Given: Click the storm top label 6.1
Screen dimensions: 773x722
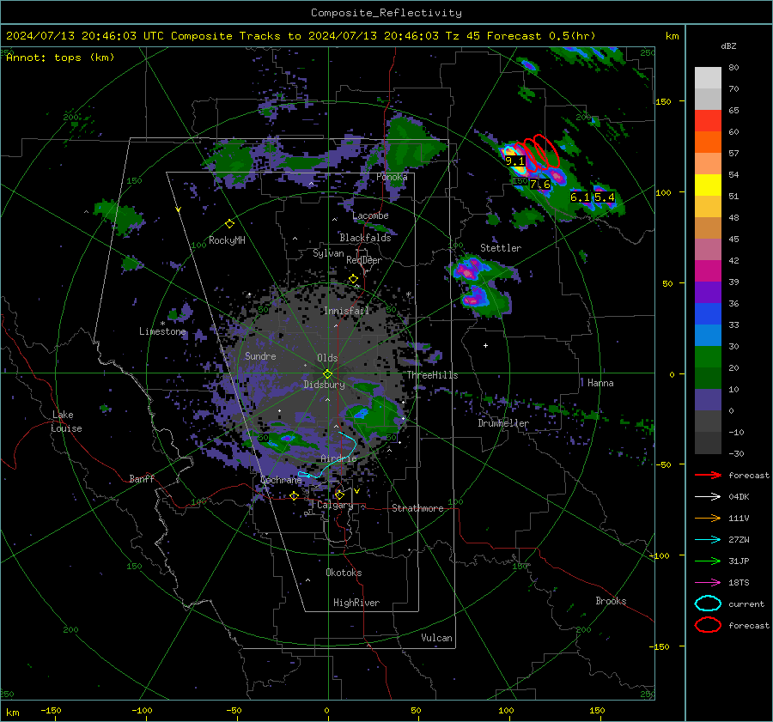Looking at the screenshot, I should click(580, 197).
